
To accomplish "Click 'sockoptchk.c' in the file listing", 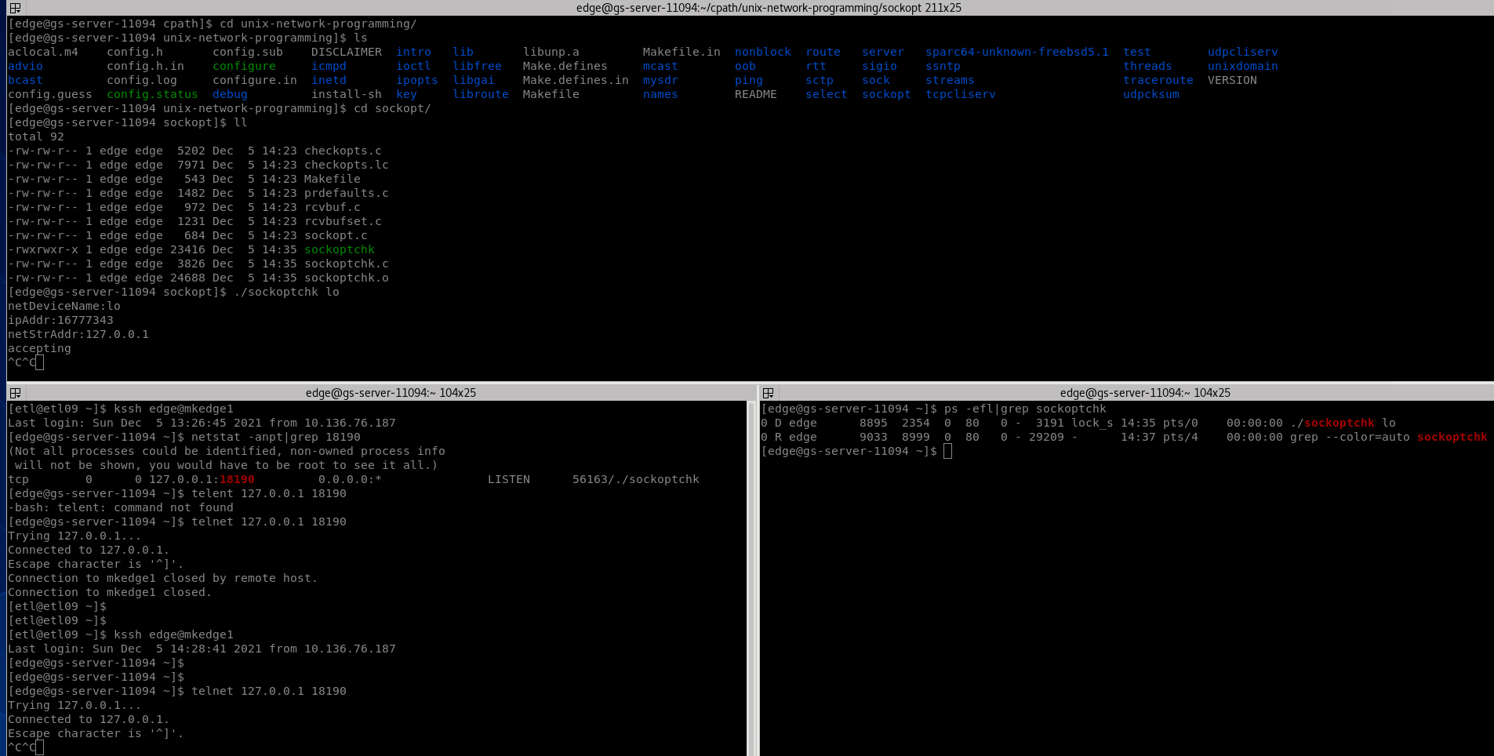I will (x=347, y=264).
